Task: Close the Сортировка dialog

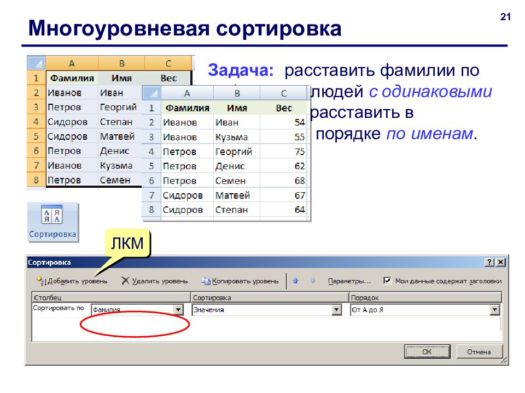Action: tap(500, 263)
